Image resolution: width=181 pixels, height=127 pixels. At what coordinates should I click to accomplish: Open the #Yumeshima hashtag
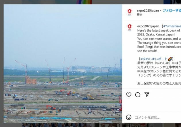[x=172, y=26]
